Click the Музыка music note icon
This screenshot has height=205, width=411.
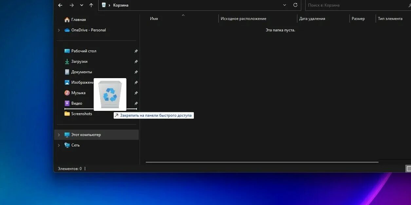tap(67, 93)
